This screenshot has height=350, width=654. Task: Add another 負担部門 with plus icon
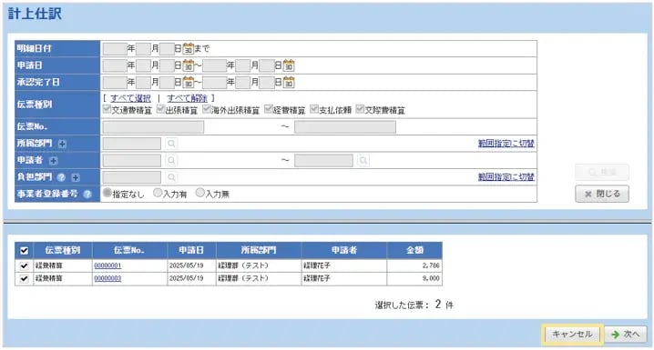click(76, 177)
